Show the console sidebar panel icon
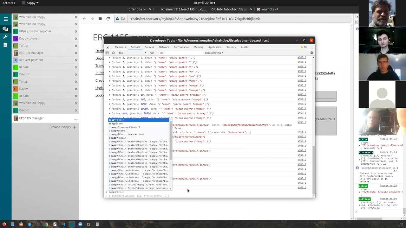This screenshot has height=228, width=406. (x=107, y=53)
